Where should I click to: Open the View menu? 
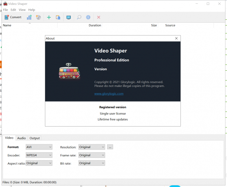[22, 10]
